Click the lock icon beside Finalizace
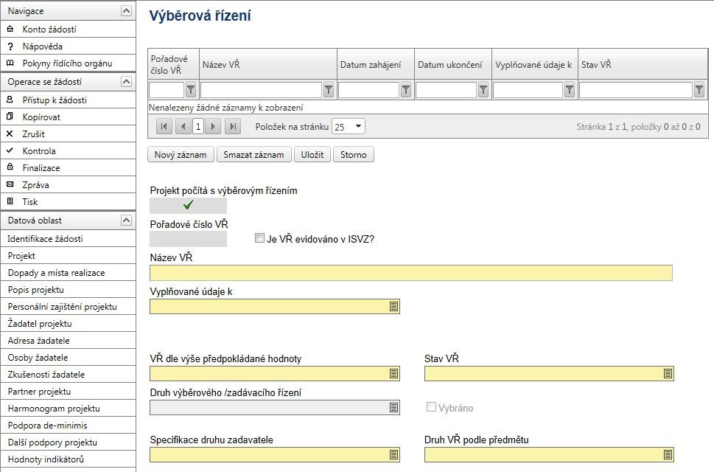Image resolution: width=714 pixels, height=472 pixels. point(10,167)
